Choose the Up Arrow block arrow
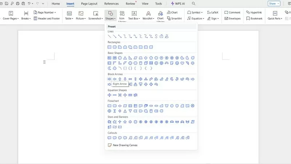The image size is (291, 164). pos(120,79)
